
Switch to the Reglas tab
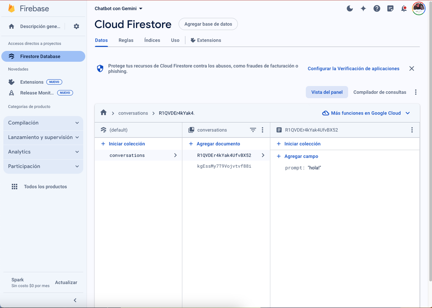coord(126,40)
